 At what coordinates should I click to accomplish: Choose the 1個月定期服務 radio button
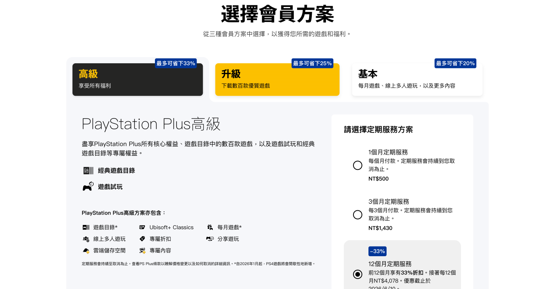pos(358,166)
